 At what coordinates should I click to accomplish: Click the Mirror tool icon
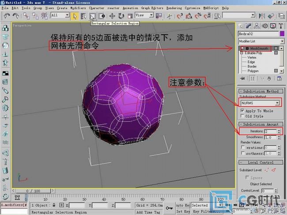pos(262,16)
